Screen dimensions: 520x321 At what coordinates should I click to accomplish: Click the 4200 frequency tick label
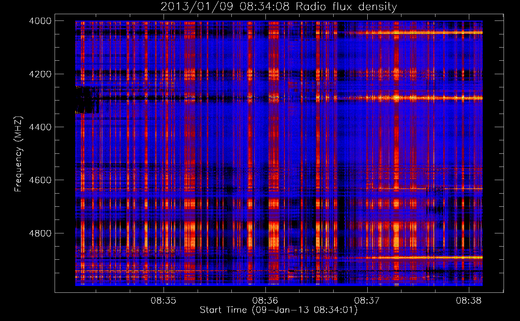point(40,74)
